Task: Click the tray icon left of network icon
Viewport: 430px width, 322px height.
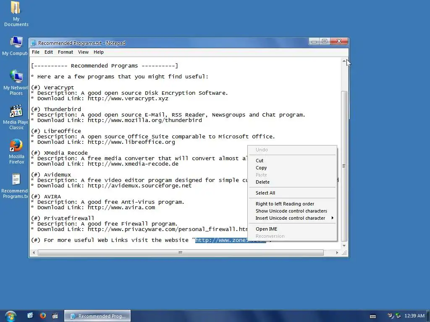Action: (391, 316)
